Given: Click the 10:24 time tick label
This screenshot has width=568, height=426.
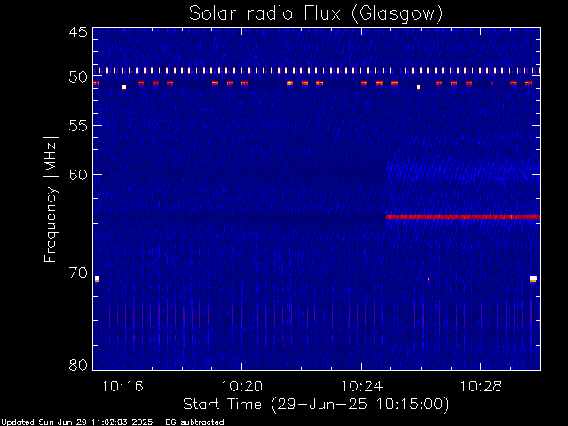Looking at the screenshot, I should (361, 386).
